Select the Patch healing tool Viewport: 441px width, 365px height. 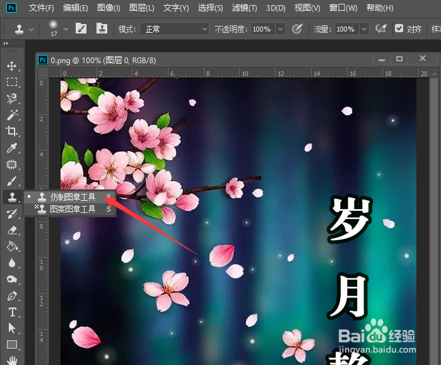[11, 164]
